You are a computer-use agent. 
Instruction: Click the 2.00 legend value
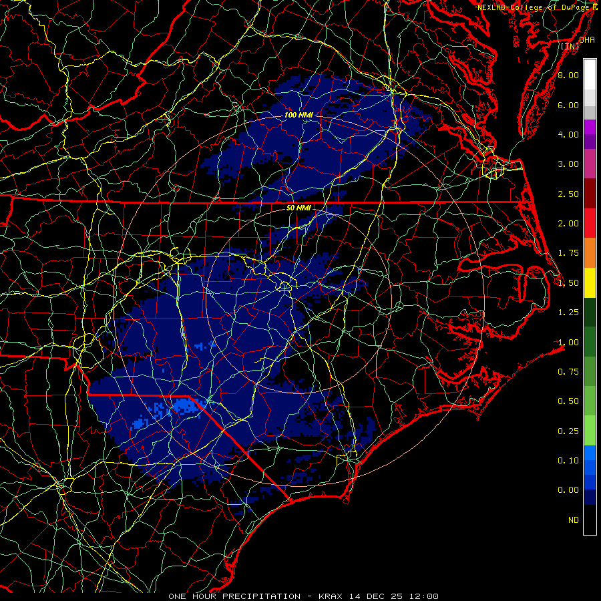[x=568, y=224]
